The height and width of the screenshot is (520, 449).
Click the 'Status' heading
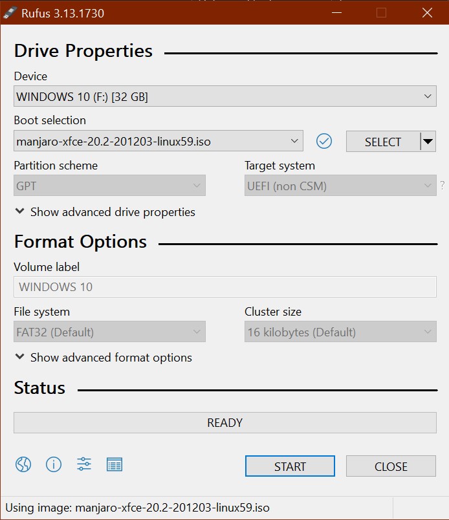(39, 387)
